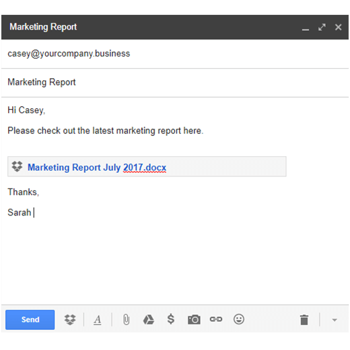Open more options dropdown arrow
Screen dimensions: 350x350
[335, 320]
